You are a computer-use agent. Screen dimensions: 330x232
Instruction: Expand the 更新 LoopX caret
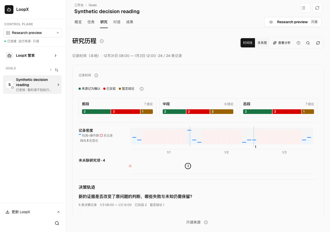[59, 212]
